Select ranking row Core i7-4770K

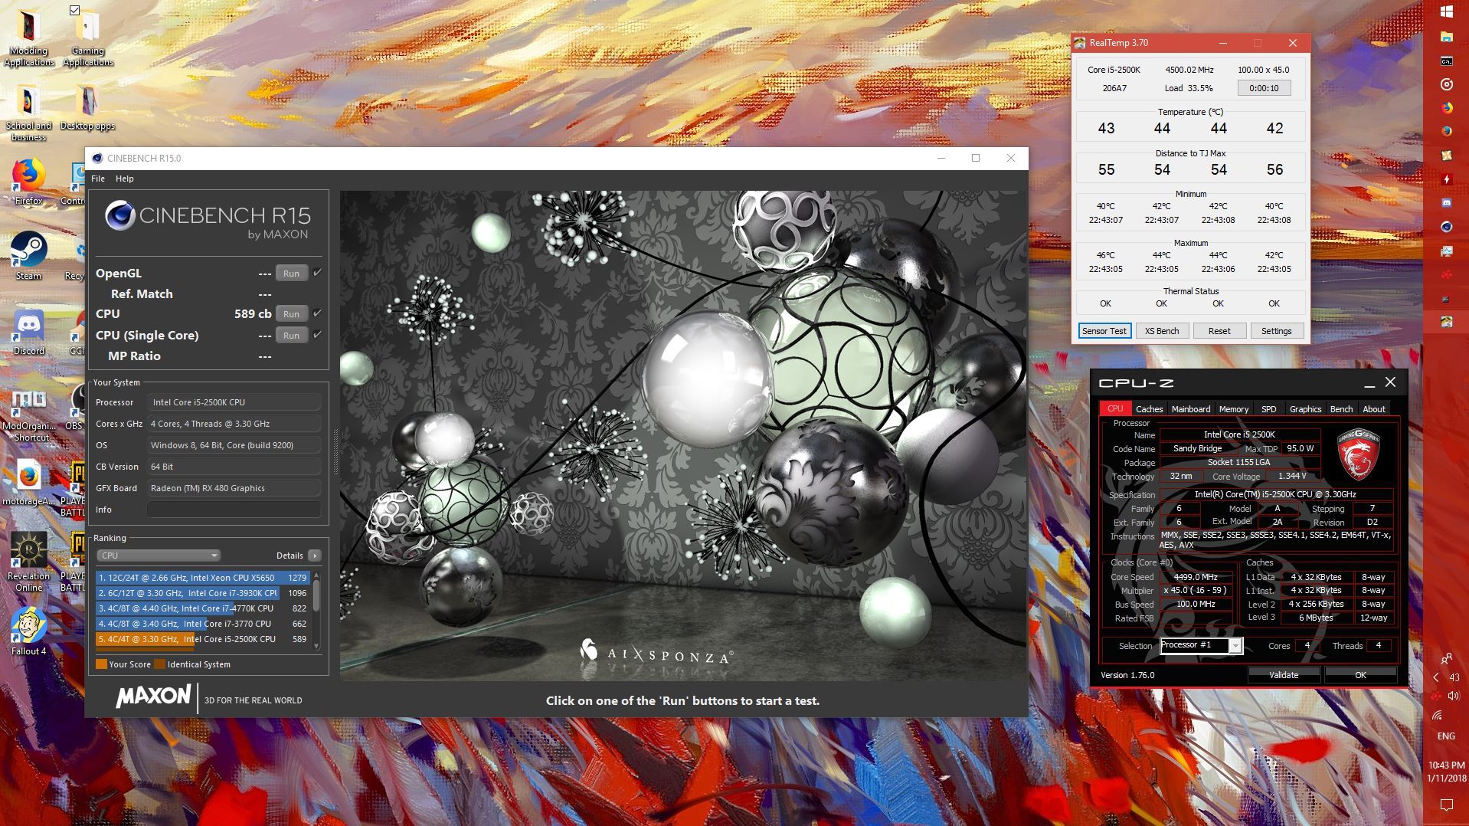202,608
